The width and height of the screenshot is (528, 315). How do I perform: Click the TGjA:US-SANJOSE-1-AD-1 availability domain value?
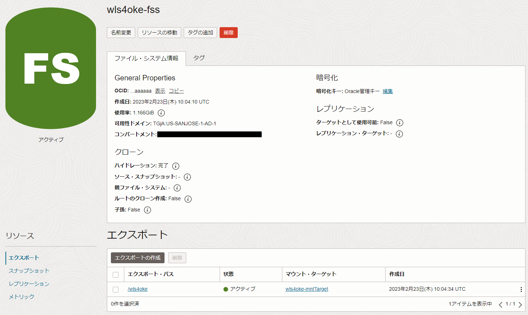pyautogui.click(x=184, y=124)
